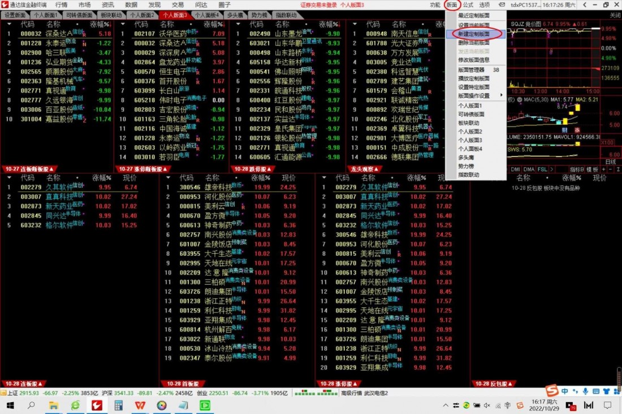Image resolution: width=622 pixels, height=414 pixels.
Task: Click the 关闭 button at top right
Action: click(615, 15)
